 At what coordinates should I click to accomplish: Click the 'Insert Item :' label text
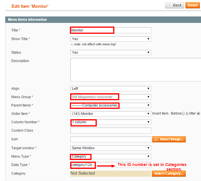pyautogui.click(x=161, y=113)
